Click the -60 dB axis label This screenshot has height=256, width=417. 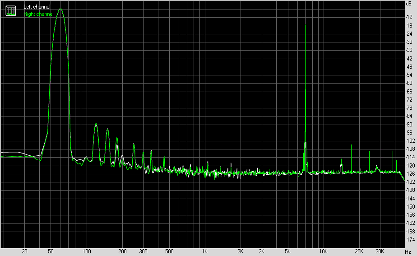(x=409, y=83)
